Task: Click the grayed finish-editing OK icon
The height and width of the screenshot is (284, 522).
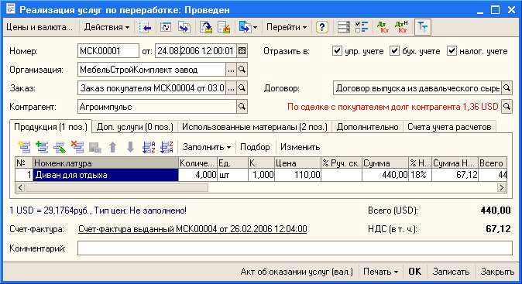Action: coord(95,147)
